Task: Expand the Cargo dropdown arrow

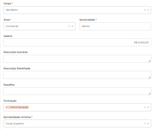Action: point(148,10)
